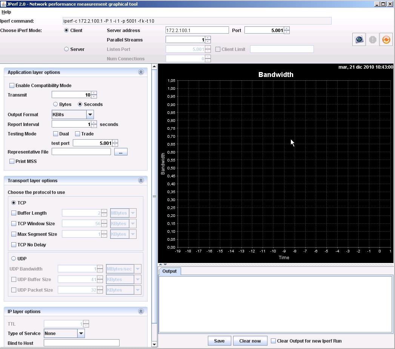395x349 pixels.
Task: Click the test port value field
Action: pos(93,143)
